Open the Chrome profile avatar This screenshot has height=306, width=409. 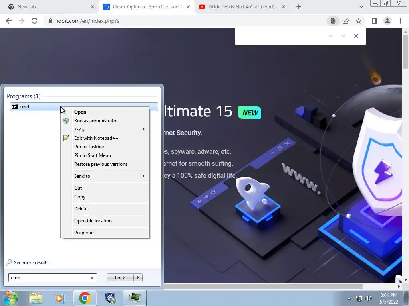pyautogui.click(x=387, y=21)
